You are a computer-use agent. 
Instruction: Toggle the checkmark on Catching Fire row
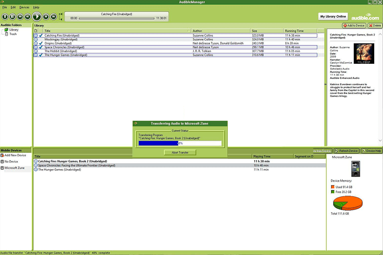(x=41, y=35)
